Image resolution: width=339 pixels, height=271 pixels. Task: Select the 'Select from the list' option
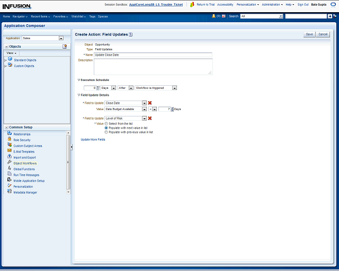[x=106, y=123]
